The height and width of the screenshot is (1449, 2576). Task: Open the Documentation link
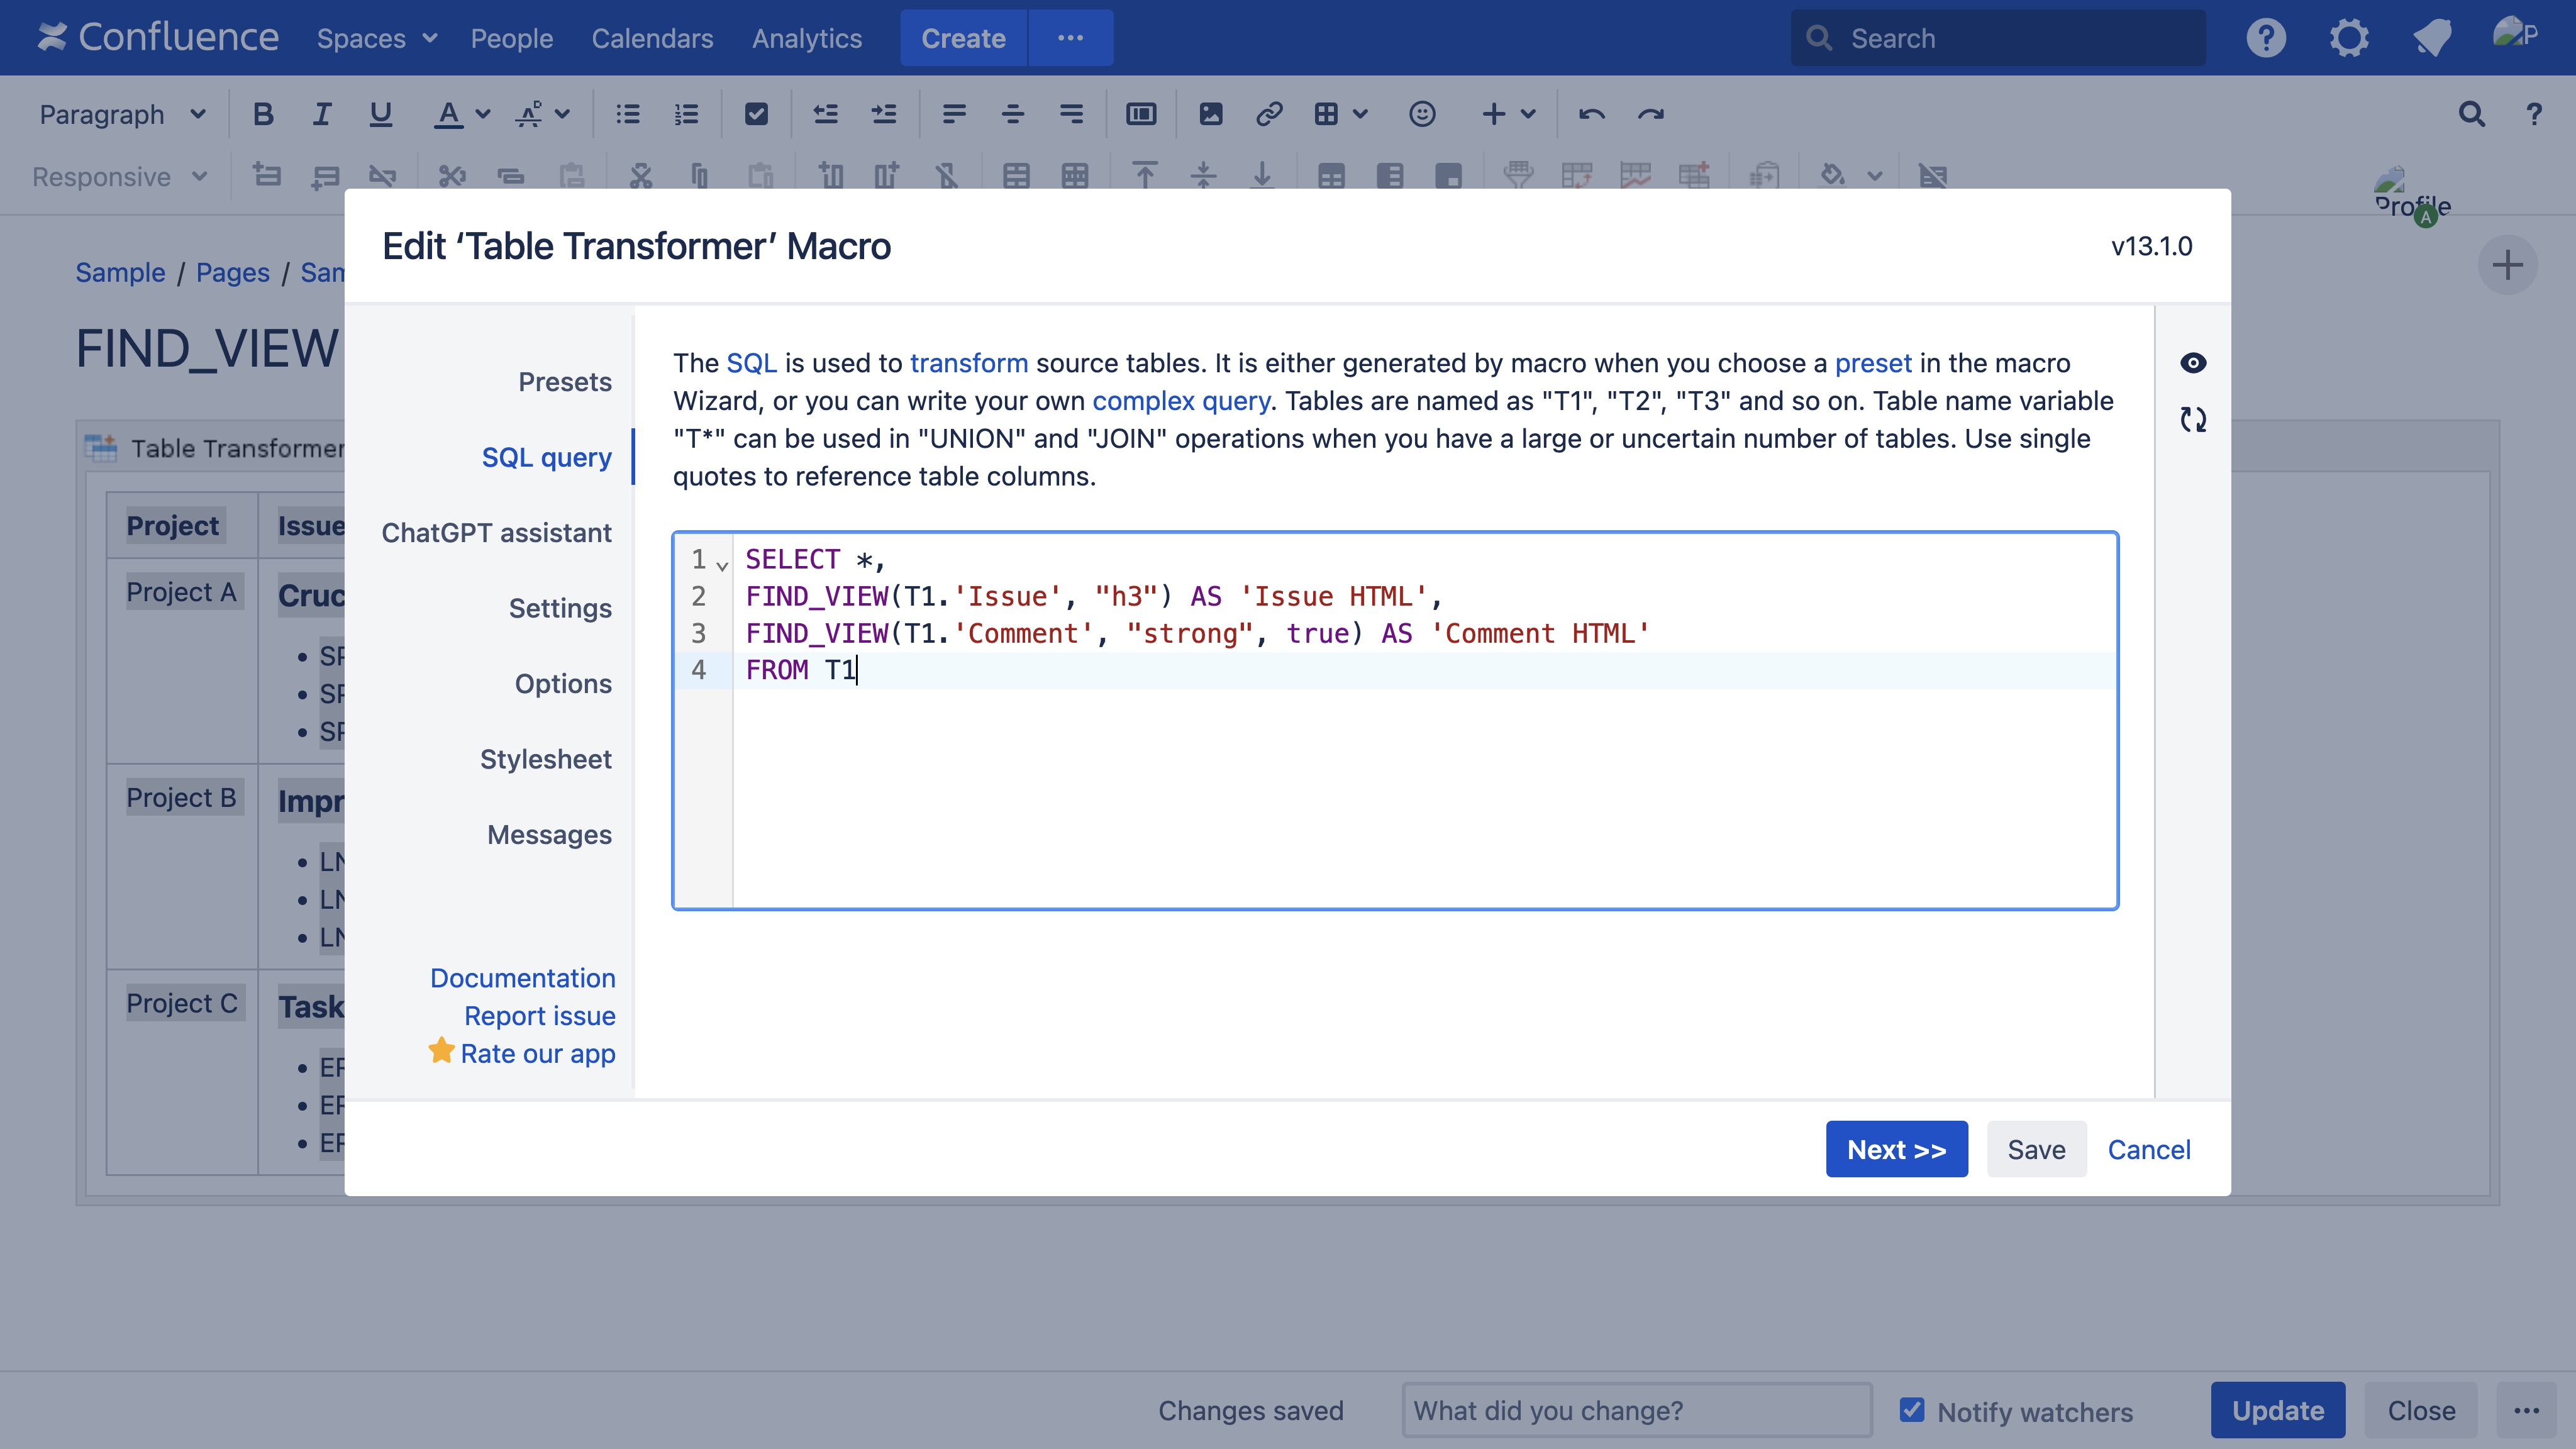pos(522,978)
